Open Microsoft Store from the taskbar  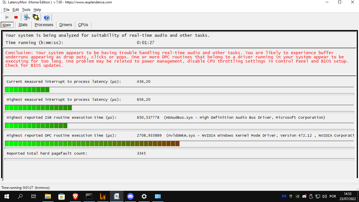tap(61, 196)
